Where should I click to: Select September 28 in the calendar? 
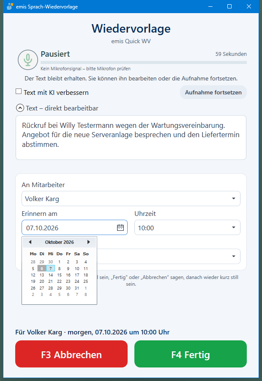point(33,262)
